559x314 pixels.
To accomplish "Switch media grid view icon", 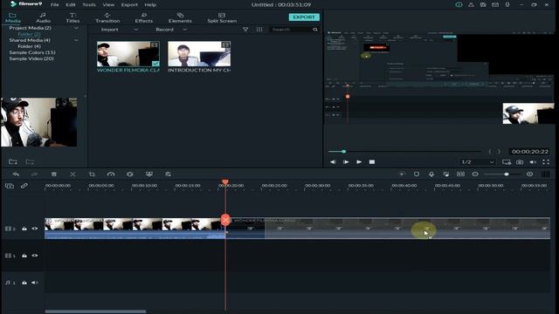I will (259, 30).
